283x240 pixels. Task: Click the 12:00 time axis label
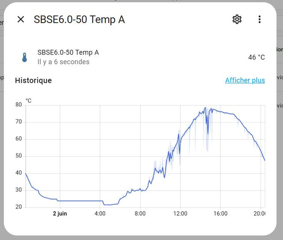click(x=180, y=213)
